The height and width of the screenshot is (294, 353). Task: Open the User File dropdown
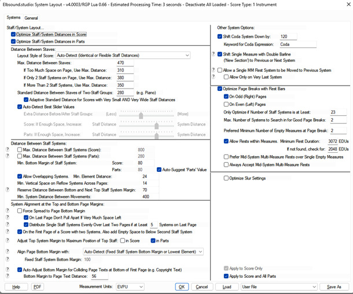(279, 286)
